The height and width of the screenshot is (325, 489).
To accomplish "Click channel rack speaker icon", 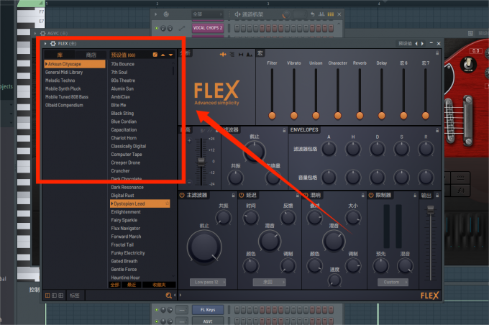I will point(237,14).
